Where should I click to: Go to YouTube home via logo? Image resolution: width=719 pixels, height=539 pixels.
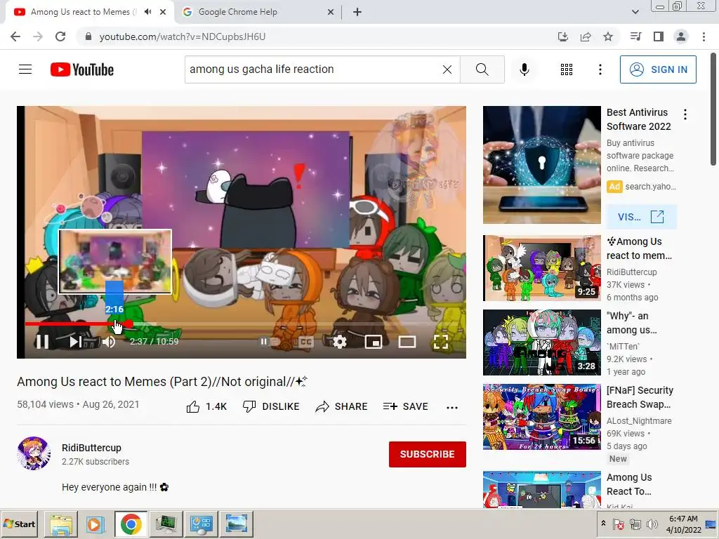(82, 69)
